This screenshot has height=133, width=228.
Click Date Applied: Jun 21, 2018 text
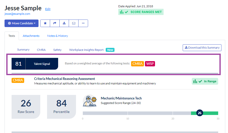(136, 6)
